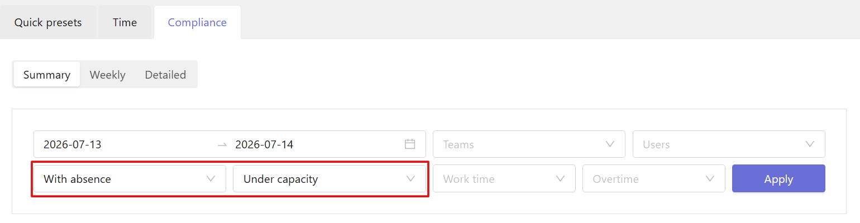The width and height of the screenshot is (860, 223).
Task: Expand the Users dropdown
Action: 729,144
